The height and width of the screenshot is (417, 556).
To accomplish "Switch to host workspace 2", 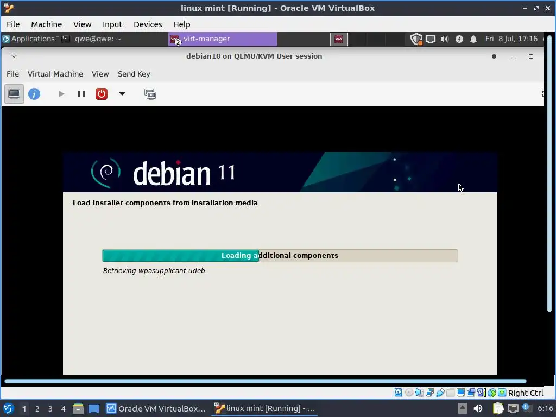I will [x=37, y=409].
